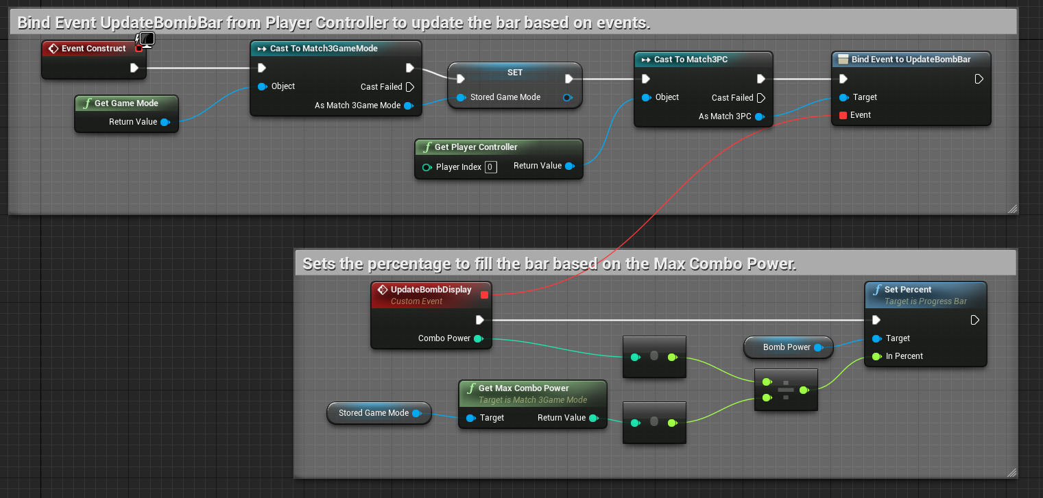Click the Player Index input field
The height and width of the screenshot is (498, 1043).
click(x=490, y=166)
